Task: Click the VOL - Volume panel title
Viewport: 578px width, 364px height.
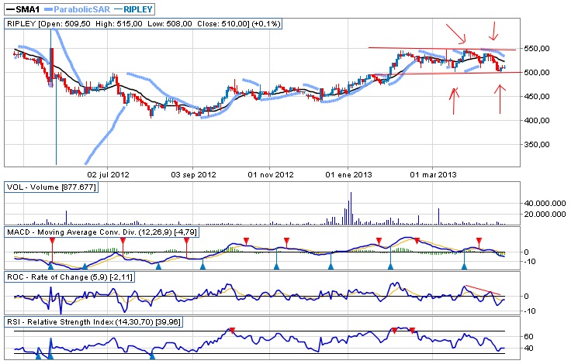Action: 51,187
